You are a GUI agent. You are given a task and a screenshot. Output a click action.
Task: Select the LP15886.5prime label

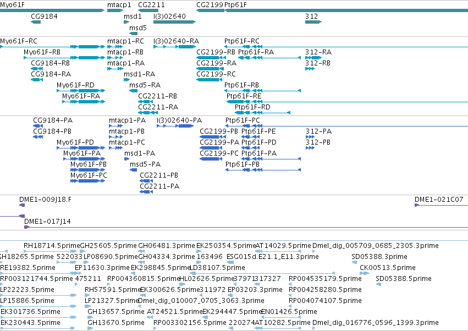[27, 301]
